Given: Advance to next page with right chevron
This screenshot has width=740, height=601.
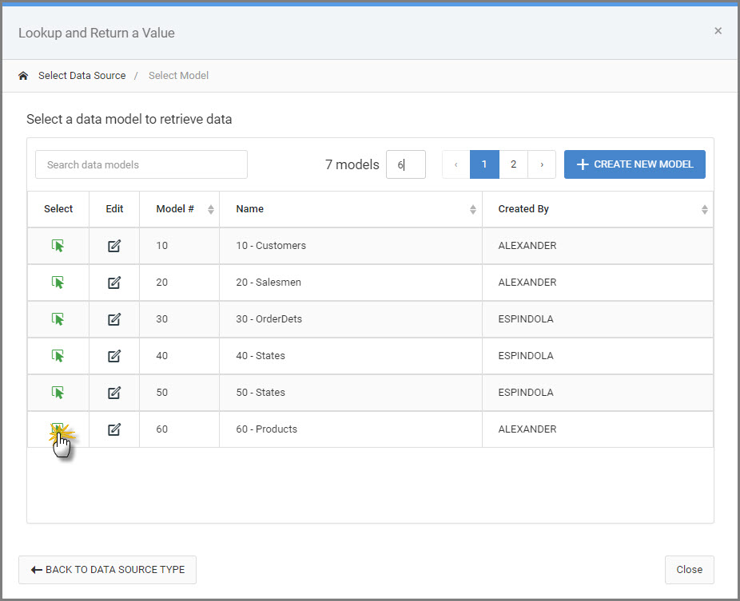Looking at the screenshot, I should pos(542,164).
